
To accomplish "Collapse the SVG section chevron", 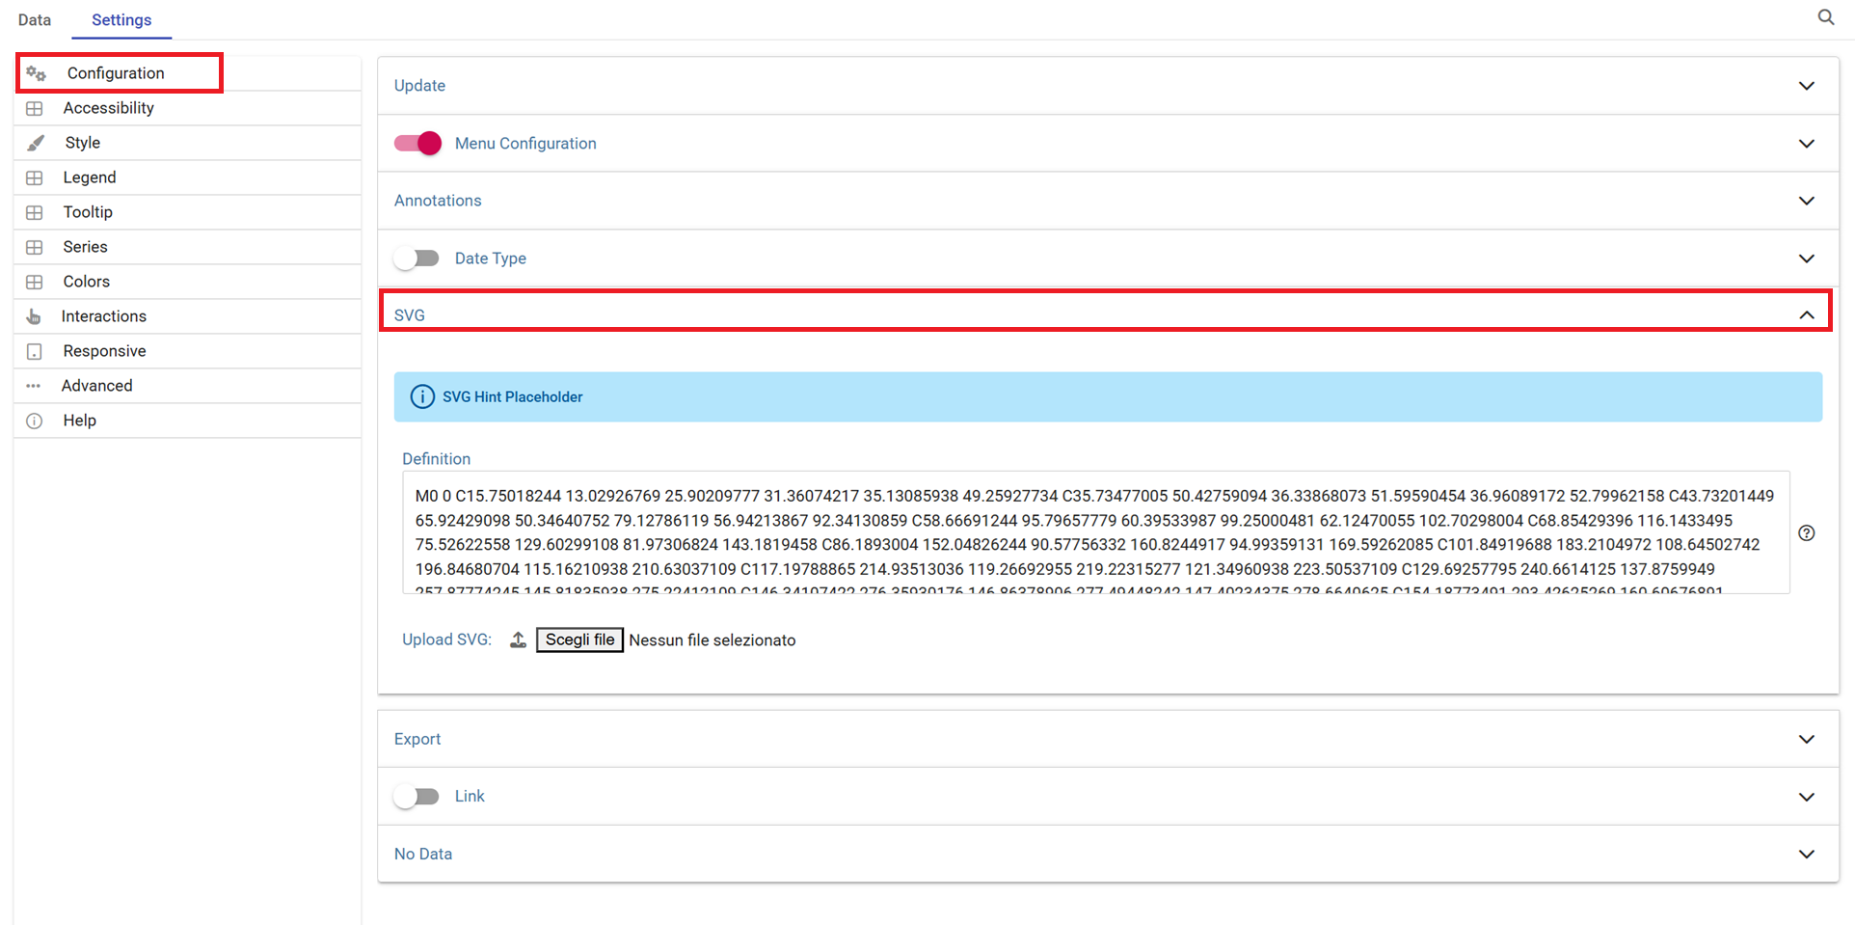I will coord(1807,315).
